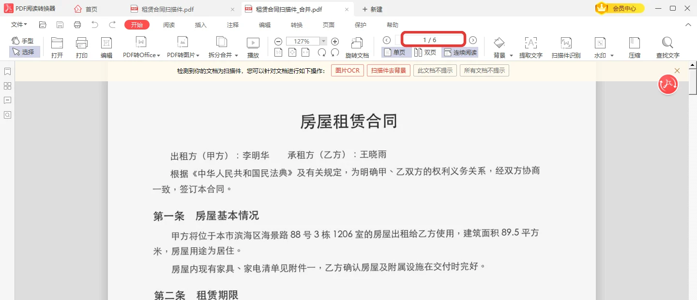Click the actual size 1:1 icon
Viewport: 697px width, 300px height.
point(278,52)
